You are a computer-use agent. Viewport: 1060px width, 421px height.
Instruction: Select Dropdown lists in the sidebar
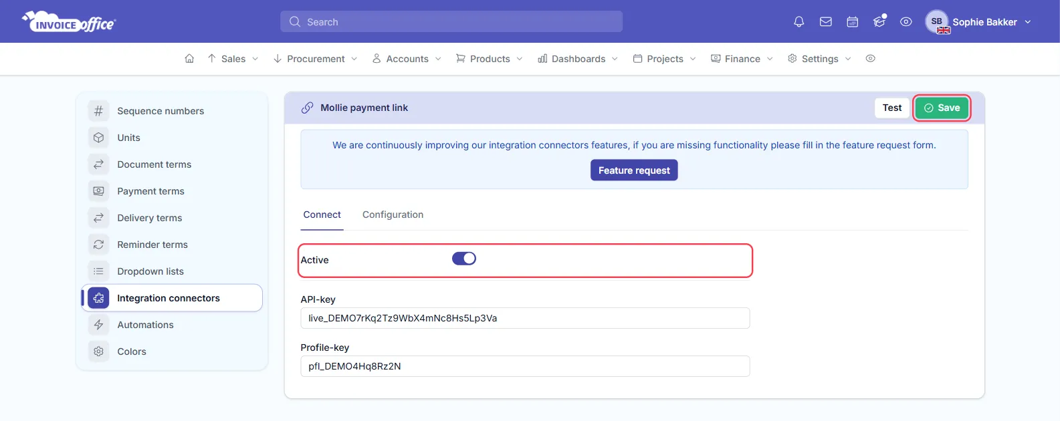tap(173, 271)
